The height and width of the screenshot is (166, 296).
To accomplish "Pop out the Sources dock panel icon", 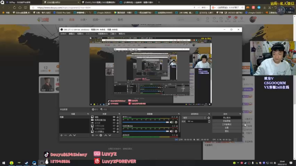I will tap(119, 114).
